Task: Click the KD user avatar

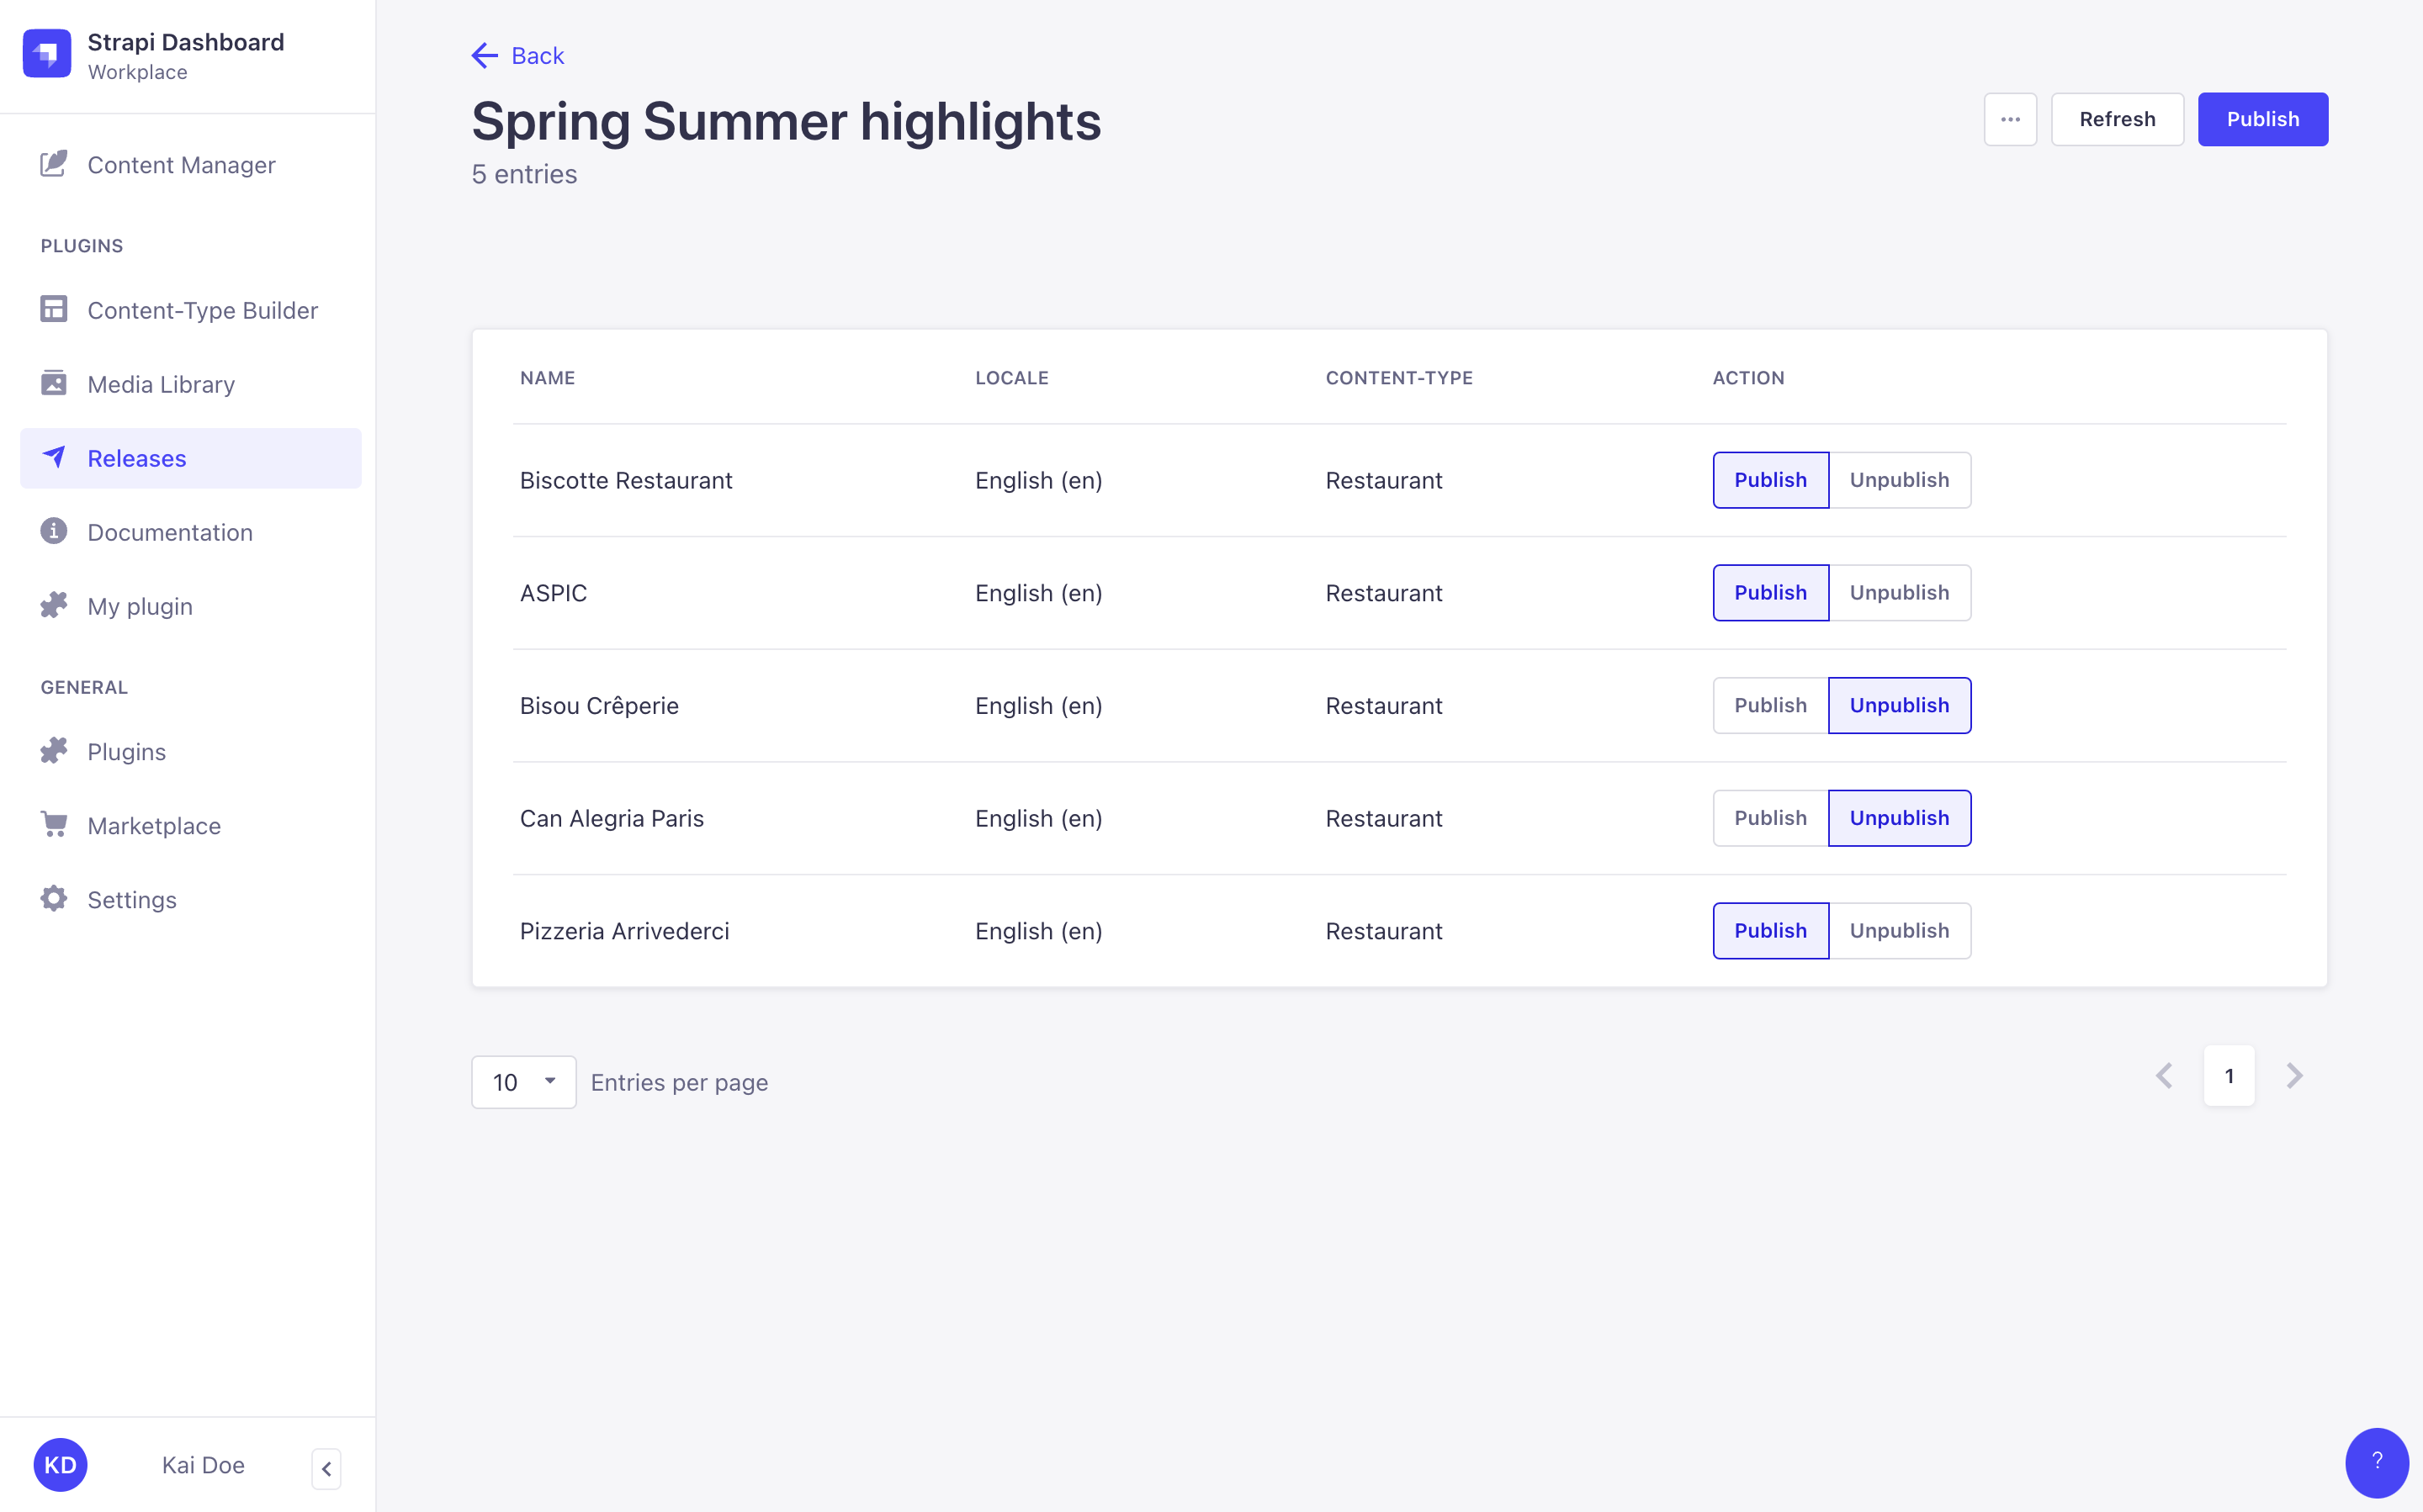Action: pos(60,1465)
